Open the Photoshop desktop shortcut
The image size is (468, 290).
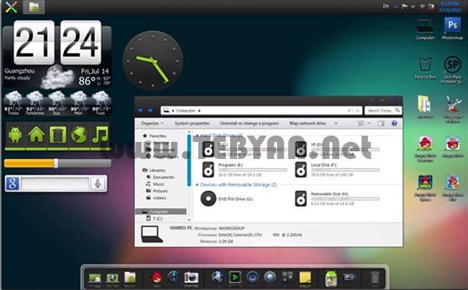452,29
